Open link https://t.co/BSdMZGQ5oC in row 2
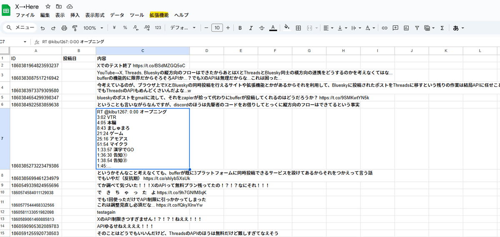The width and height of the screenshot is (500, 237). tap(159, 65)
